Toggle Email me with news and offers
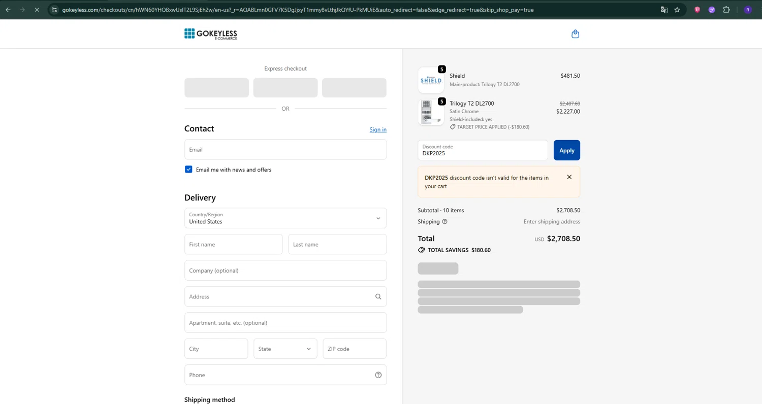 [188, 170]
